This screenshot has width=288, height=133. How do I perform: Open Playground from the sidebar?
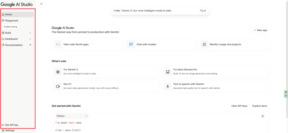[12, 21]
